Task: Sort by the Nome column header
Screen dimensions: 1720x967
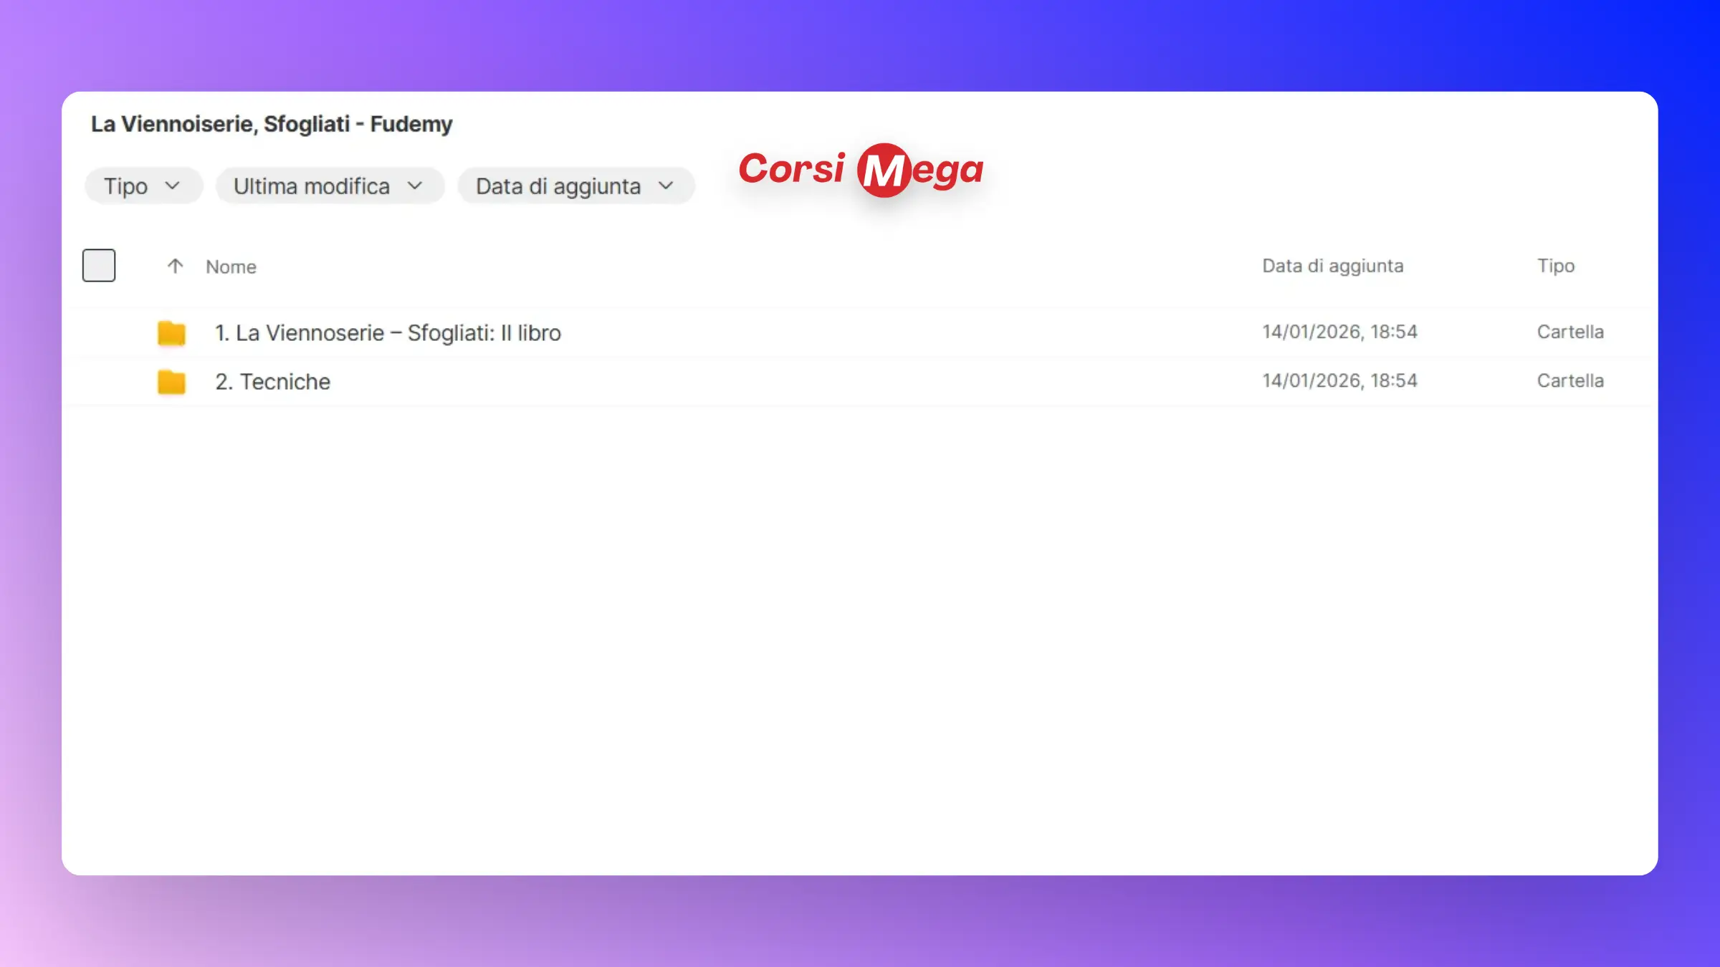Action: point(231,266)
